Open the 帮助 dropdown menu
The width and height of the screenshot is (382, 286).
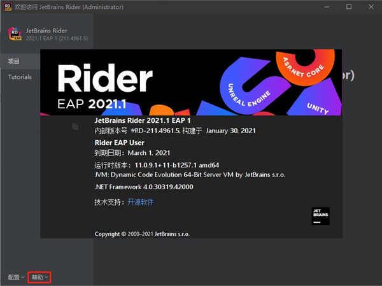[39, 277]
